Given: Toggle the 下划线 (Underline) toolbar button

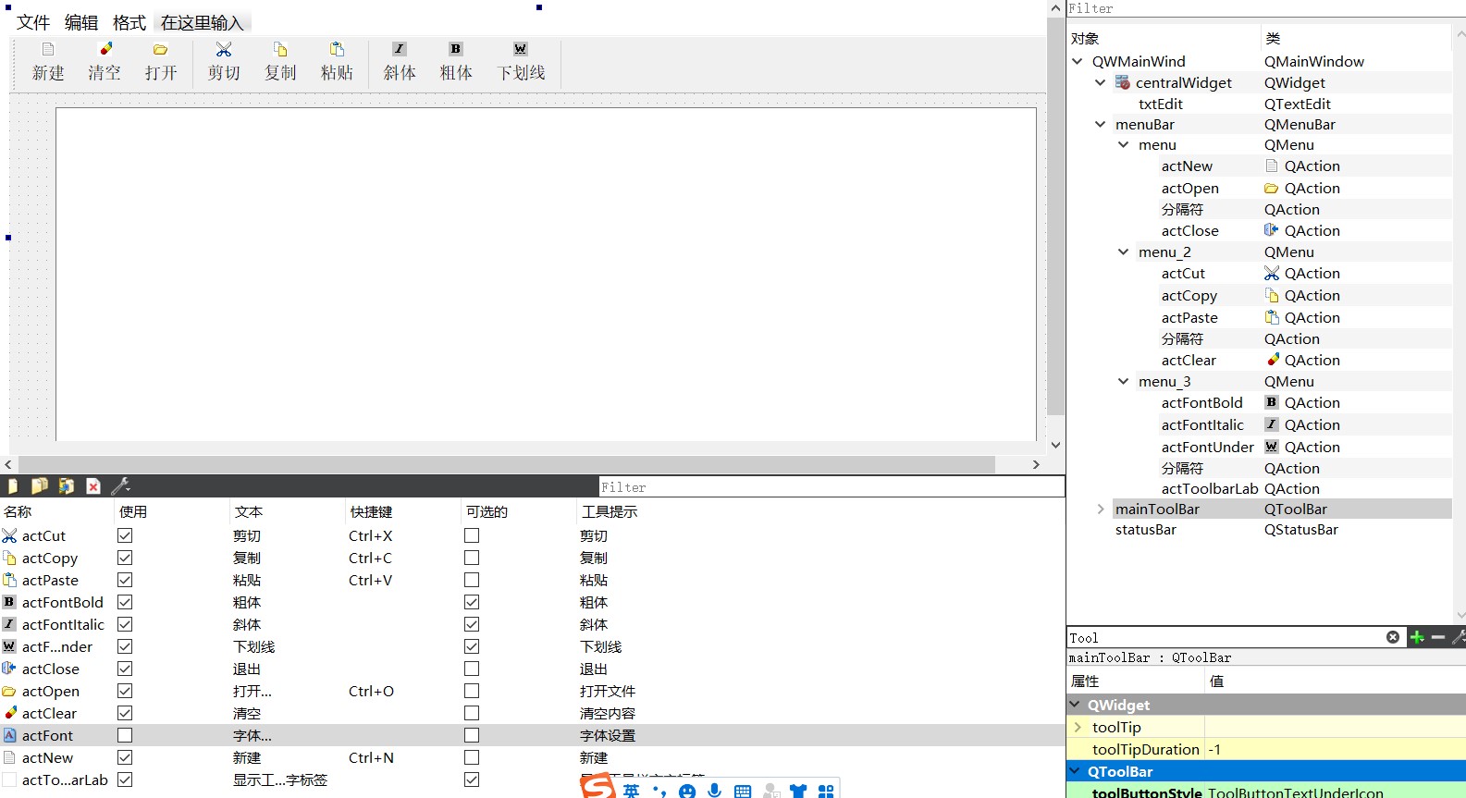Looking at the screenshot, I should 521,62.
